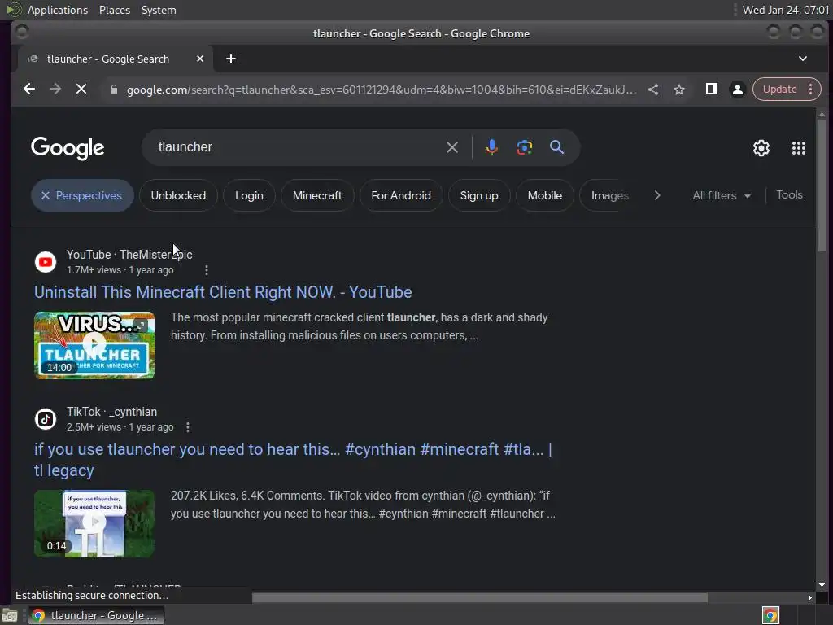Bookmark this tab with the star icon
This screenshot has width=833, height=625.
(679, 90)
